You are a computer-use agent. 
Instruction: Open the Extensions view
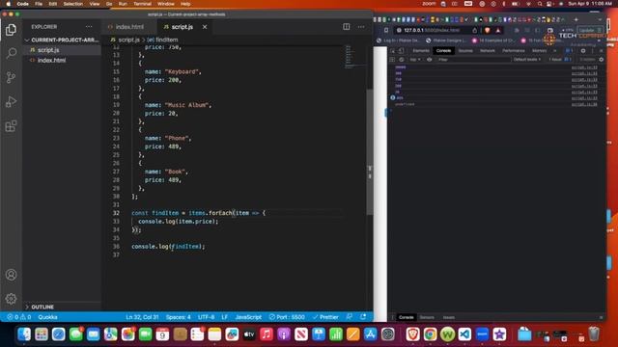tap(11, 126)
